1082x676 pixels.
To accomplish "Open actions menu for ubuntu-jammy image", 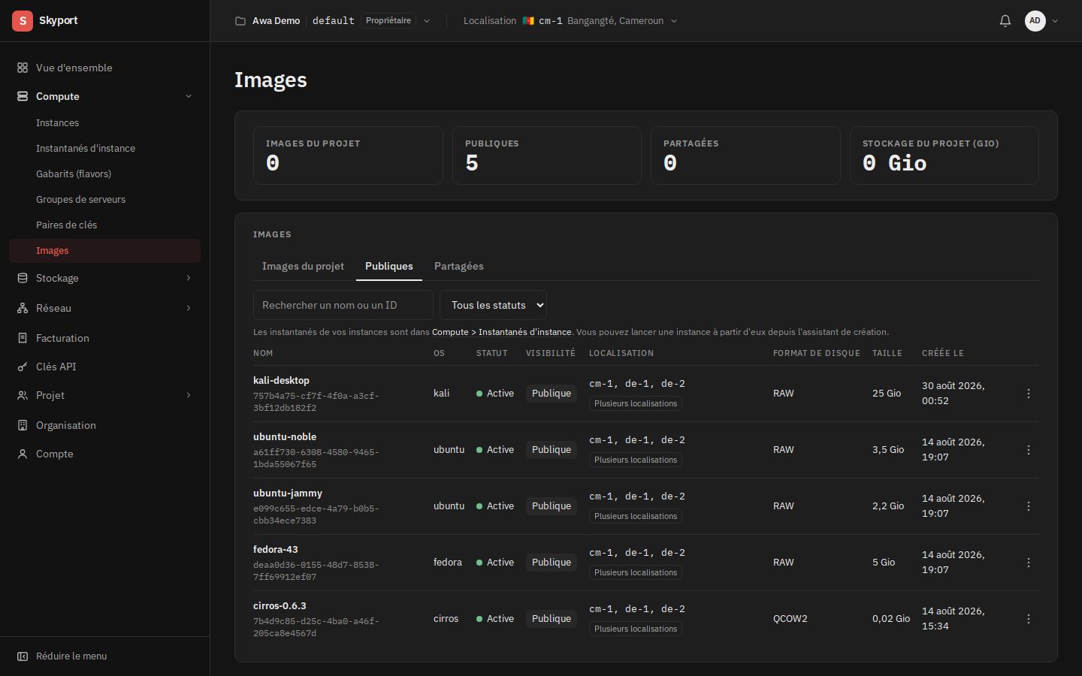I will (1029, 506).
